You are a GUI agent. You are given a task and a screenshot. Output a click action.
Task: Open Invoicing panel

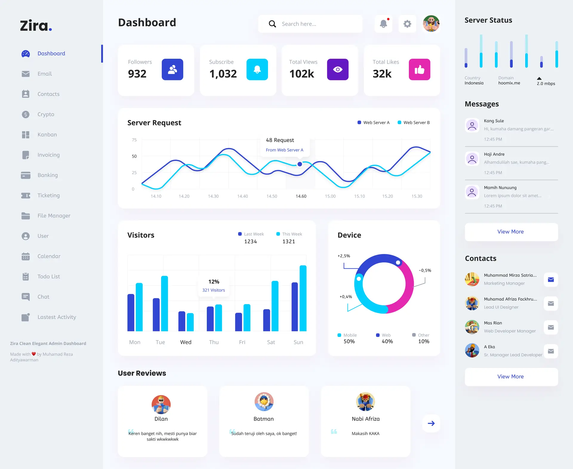tap(49, 154)
